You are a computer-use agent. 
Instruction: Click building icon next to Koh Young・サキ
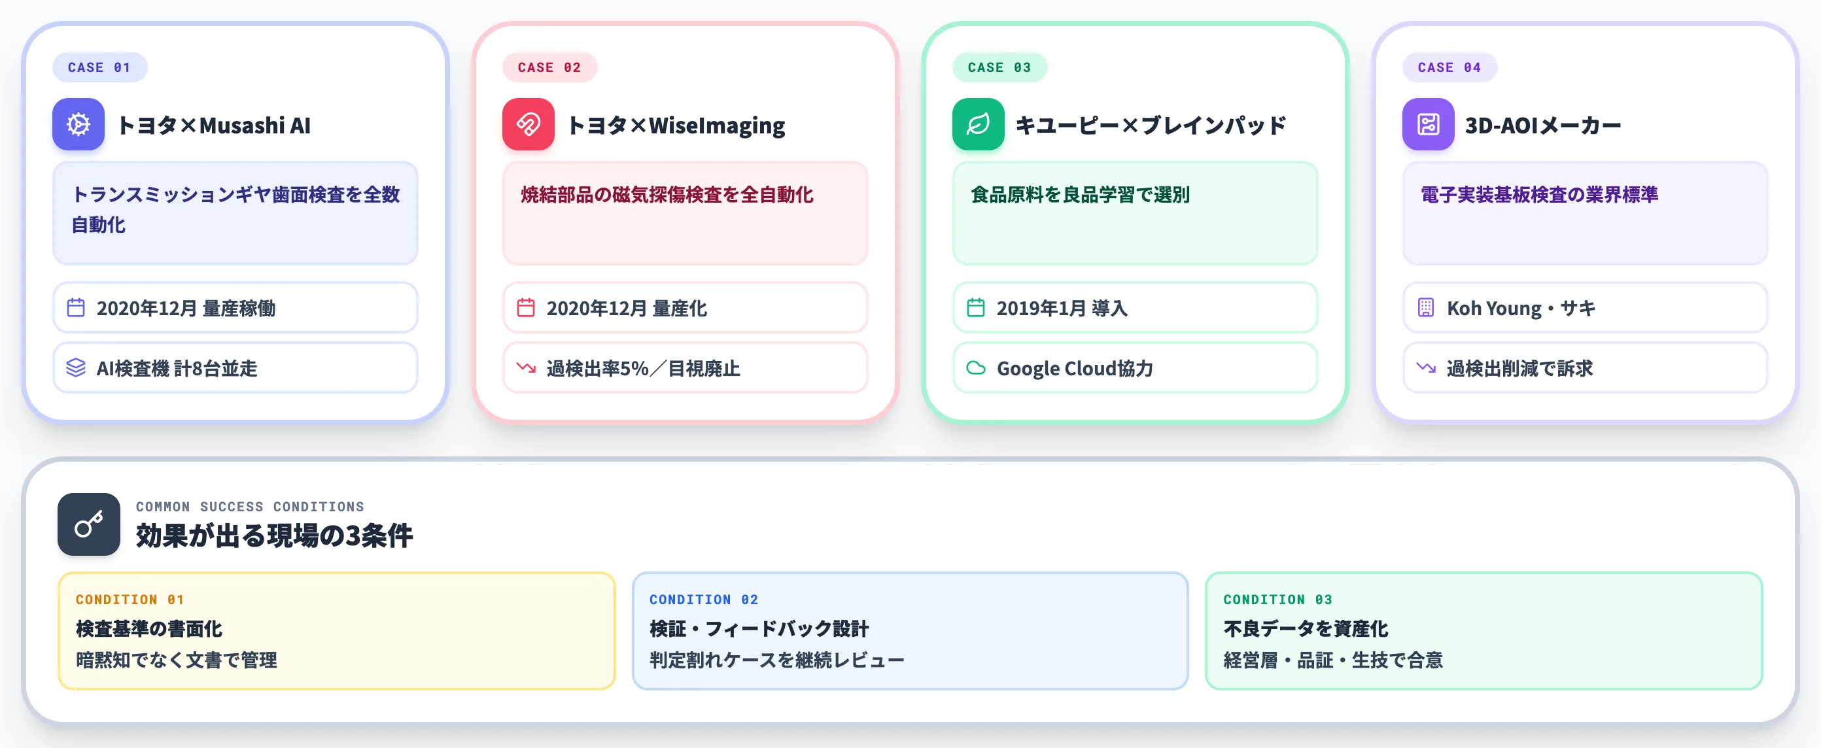[1426, 308]
